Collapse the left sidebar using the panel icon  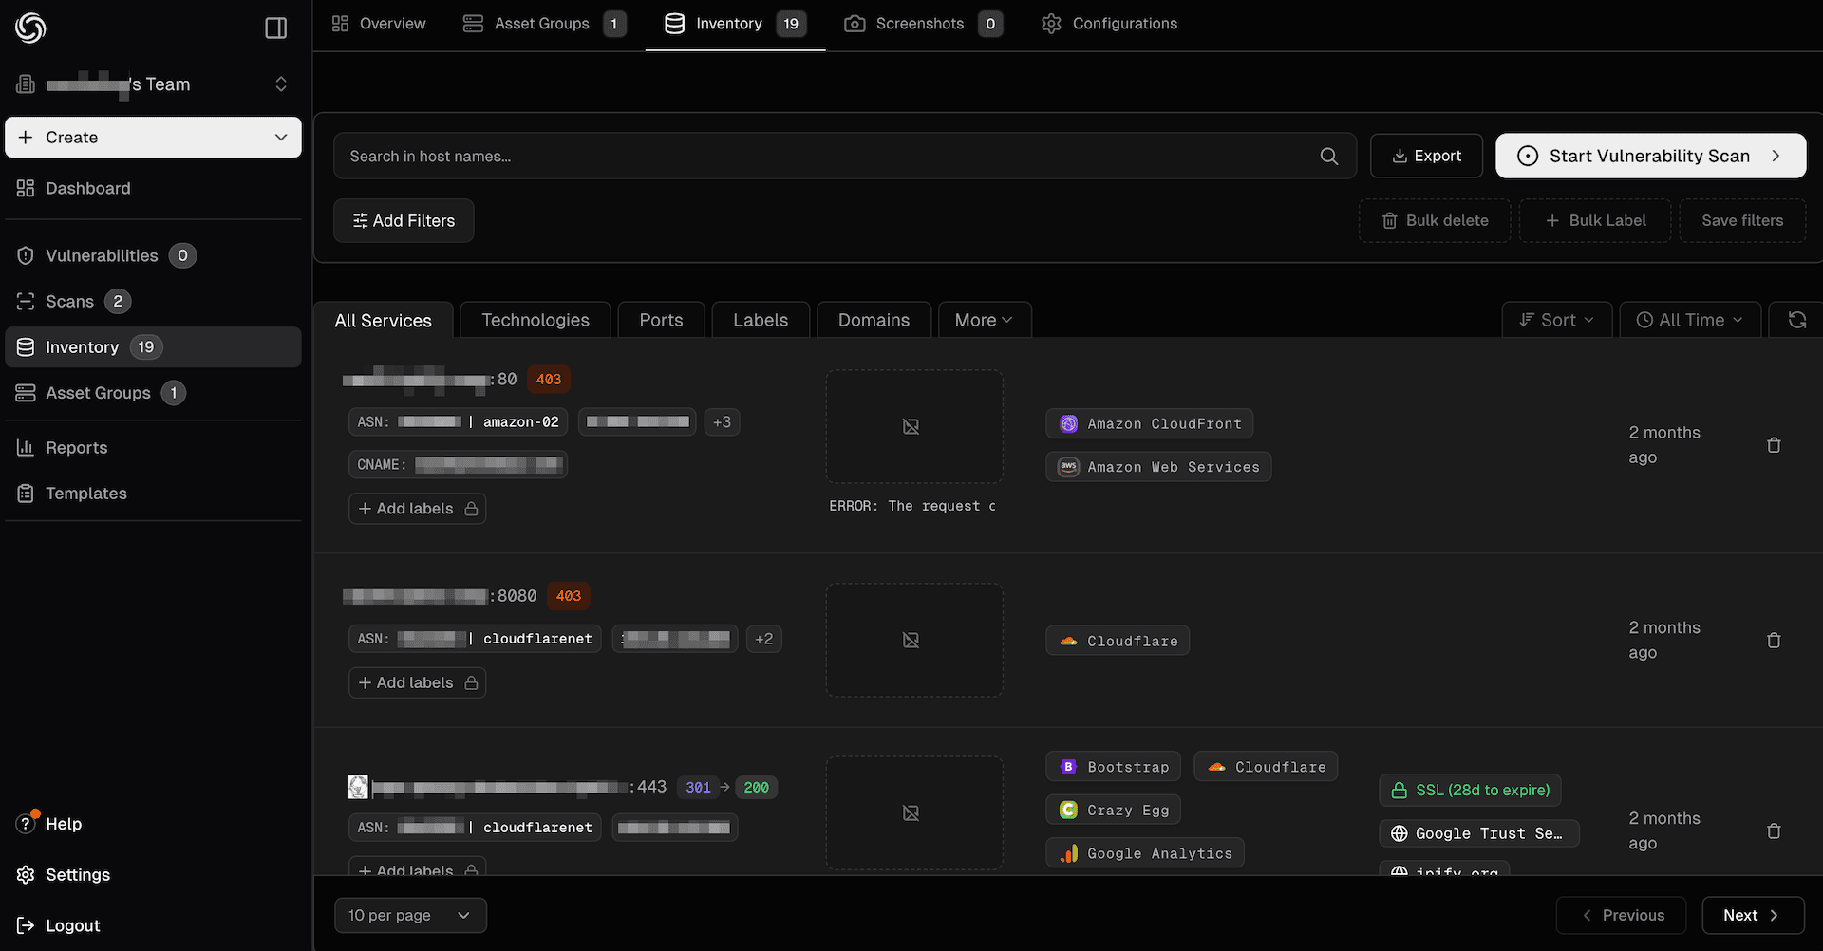275,28
